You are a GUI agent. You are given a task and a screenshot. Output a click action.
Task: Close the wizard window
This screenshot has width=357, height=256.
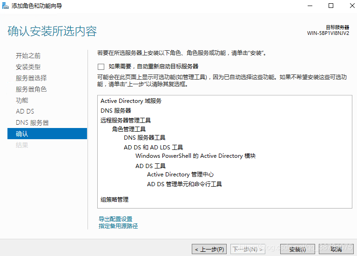[352, 6]
